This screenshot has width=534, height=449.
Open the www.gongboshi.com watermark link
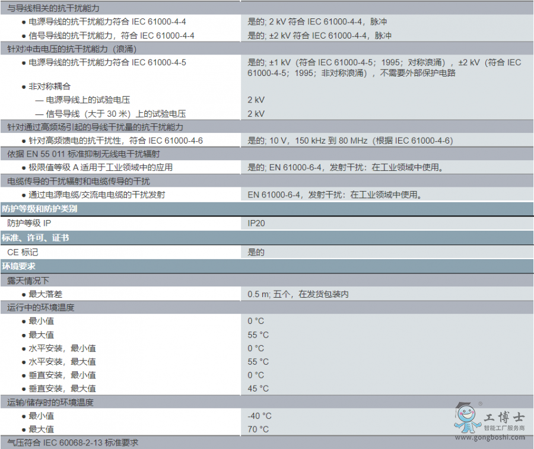(490, 438)
